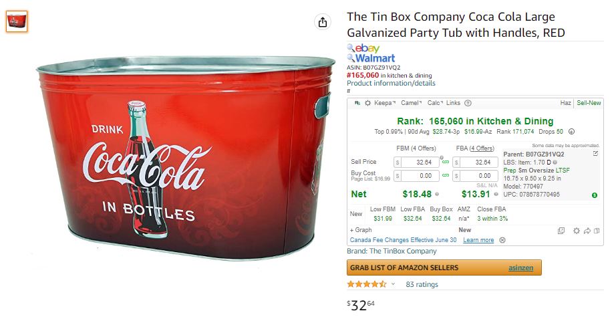Open the settings gear next to Keepa
This screenshot has height=317, width=616.
click(367, 103)
